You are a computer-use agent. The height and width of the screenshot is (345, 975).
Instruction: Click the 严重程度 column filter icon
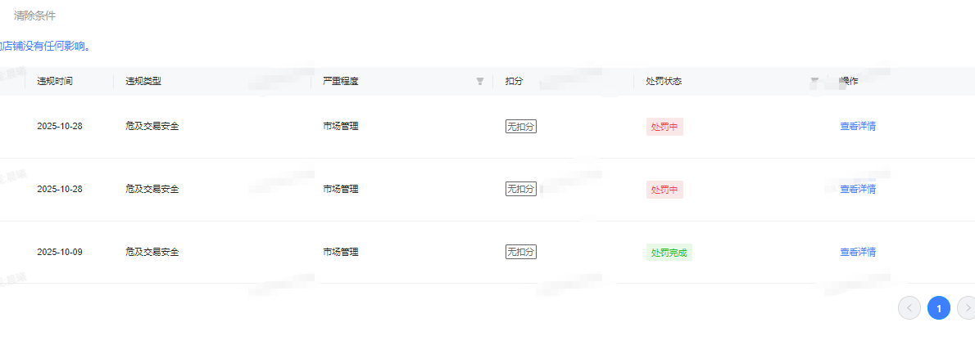480,82
